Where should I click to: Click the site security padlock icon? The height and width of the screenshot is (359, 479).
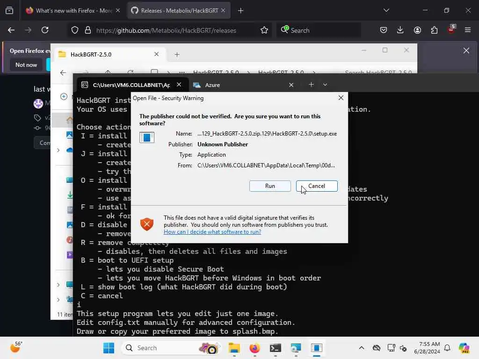click(88, 30)
